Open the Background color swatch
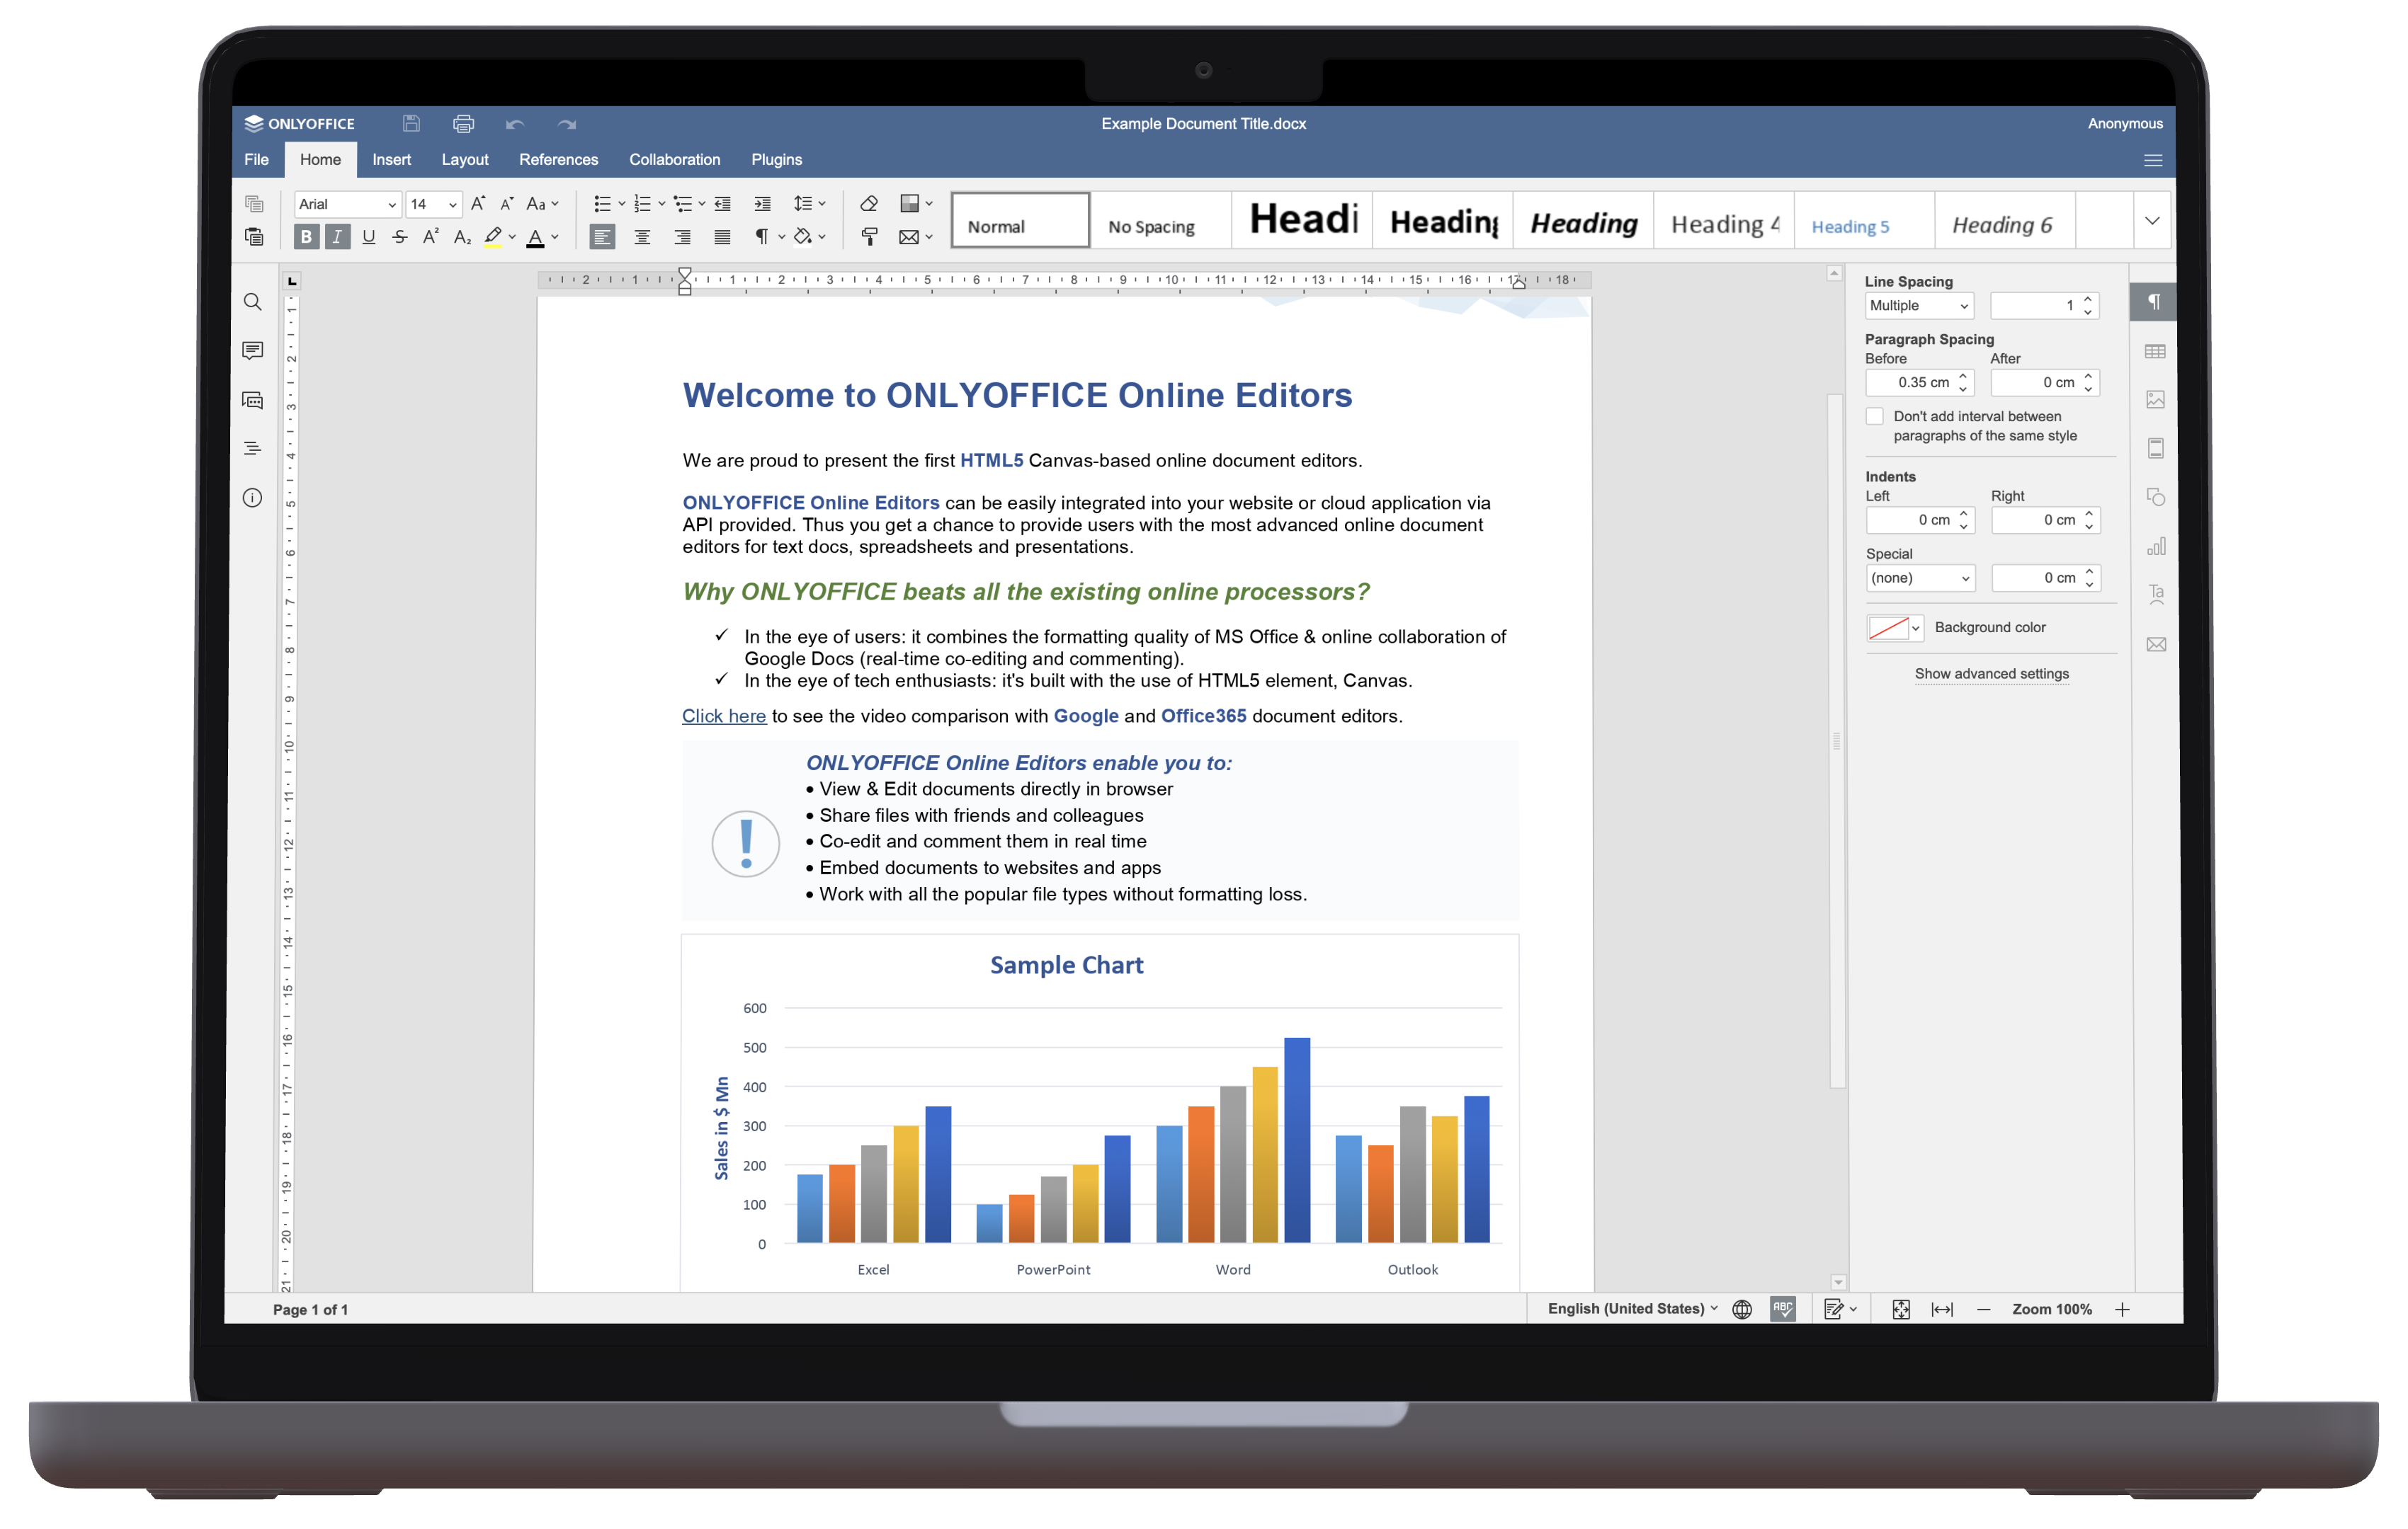This screenshot has width=2408, height=1529. (x=1894, y=628)
